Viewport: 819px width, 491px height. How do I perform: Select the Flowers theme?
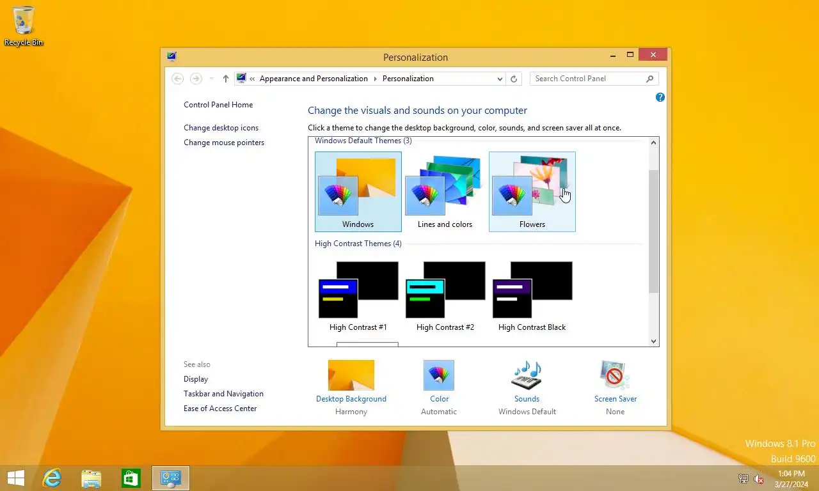tap(532, 192)
